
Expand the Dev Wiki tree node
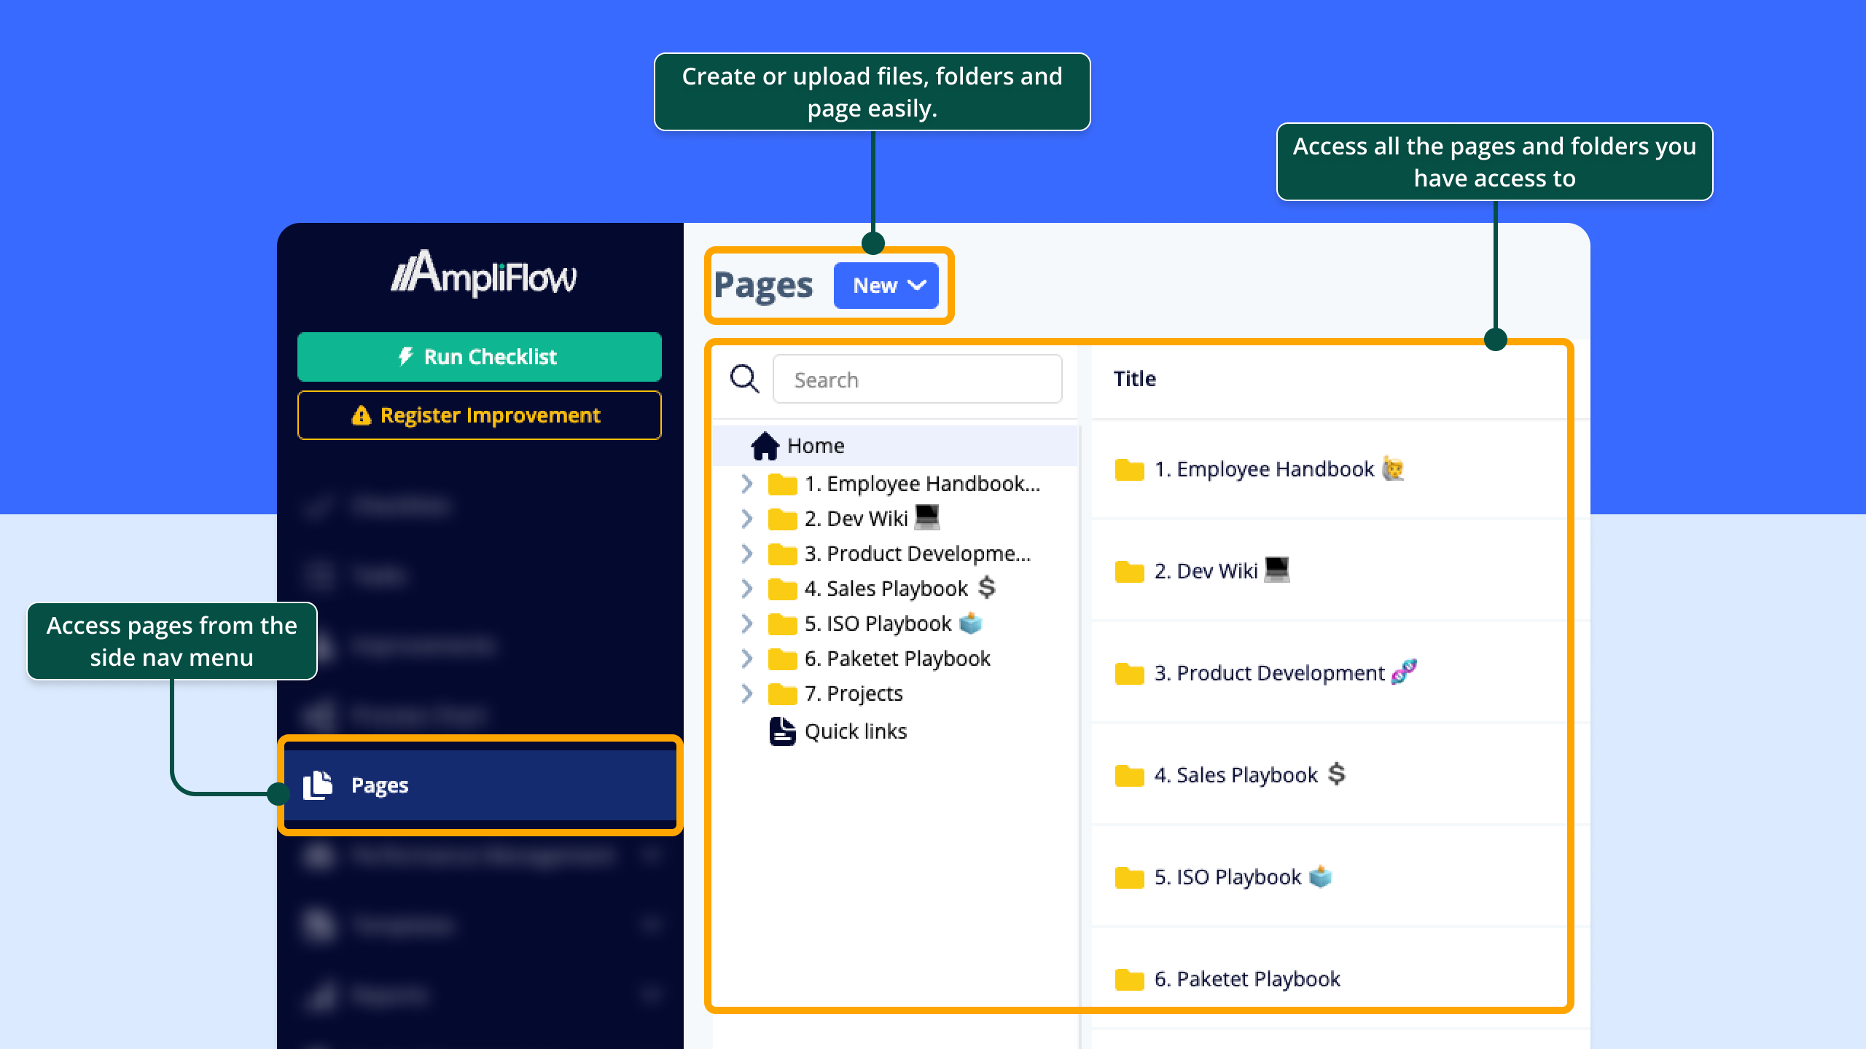747,519
